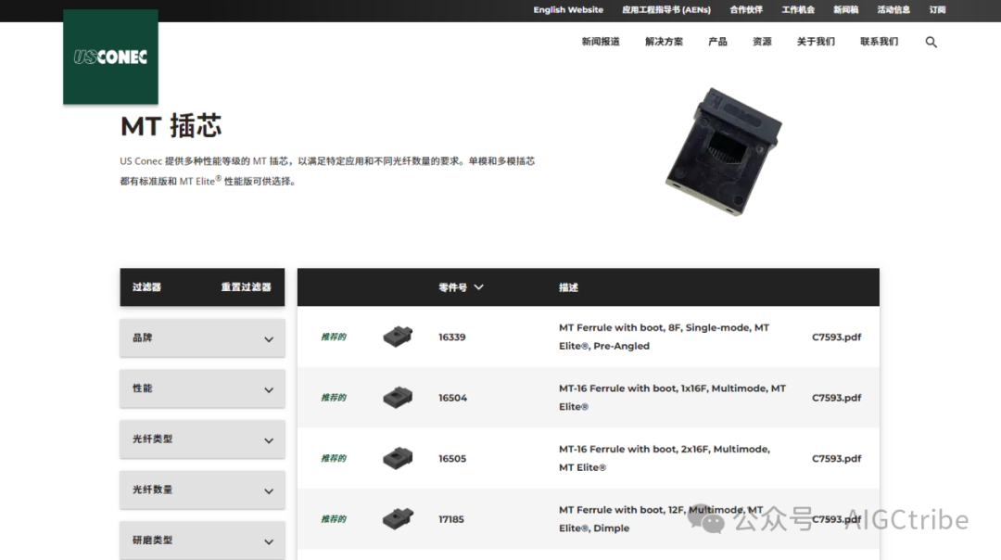Click the large MT ferrule product image
The height and width of the screenshot is (560, 1001).
tap(724, 152)
